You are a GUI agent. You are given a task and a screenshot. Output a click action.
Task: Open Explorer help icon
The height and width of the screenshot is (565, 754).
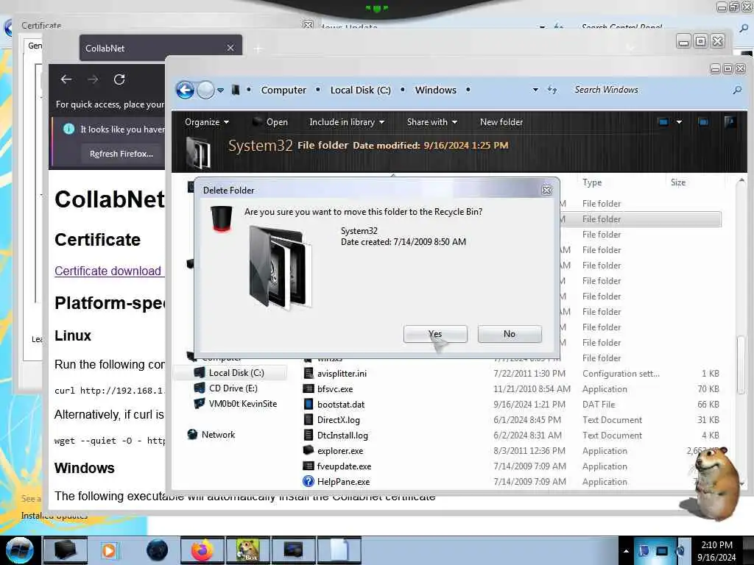tap(730, 122)
